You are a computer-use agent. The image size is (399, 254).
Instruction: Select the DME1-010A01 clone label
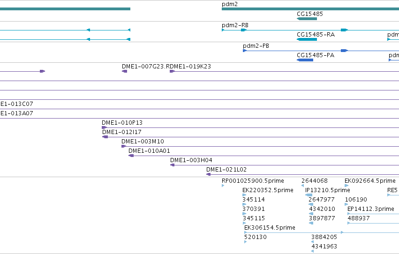pyautogui.click(x=149, y=151)
